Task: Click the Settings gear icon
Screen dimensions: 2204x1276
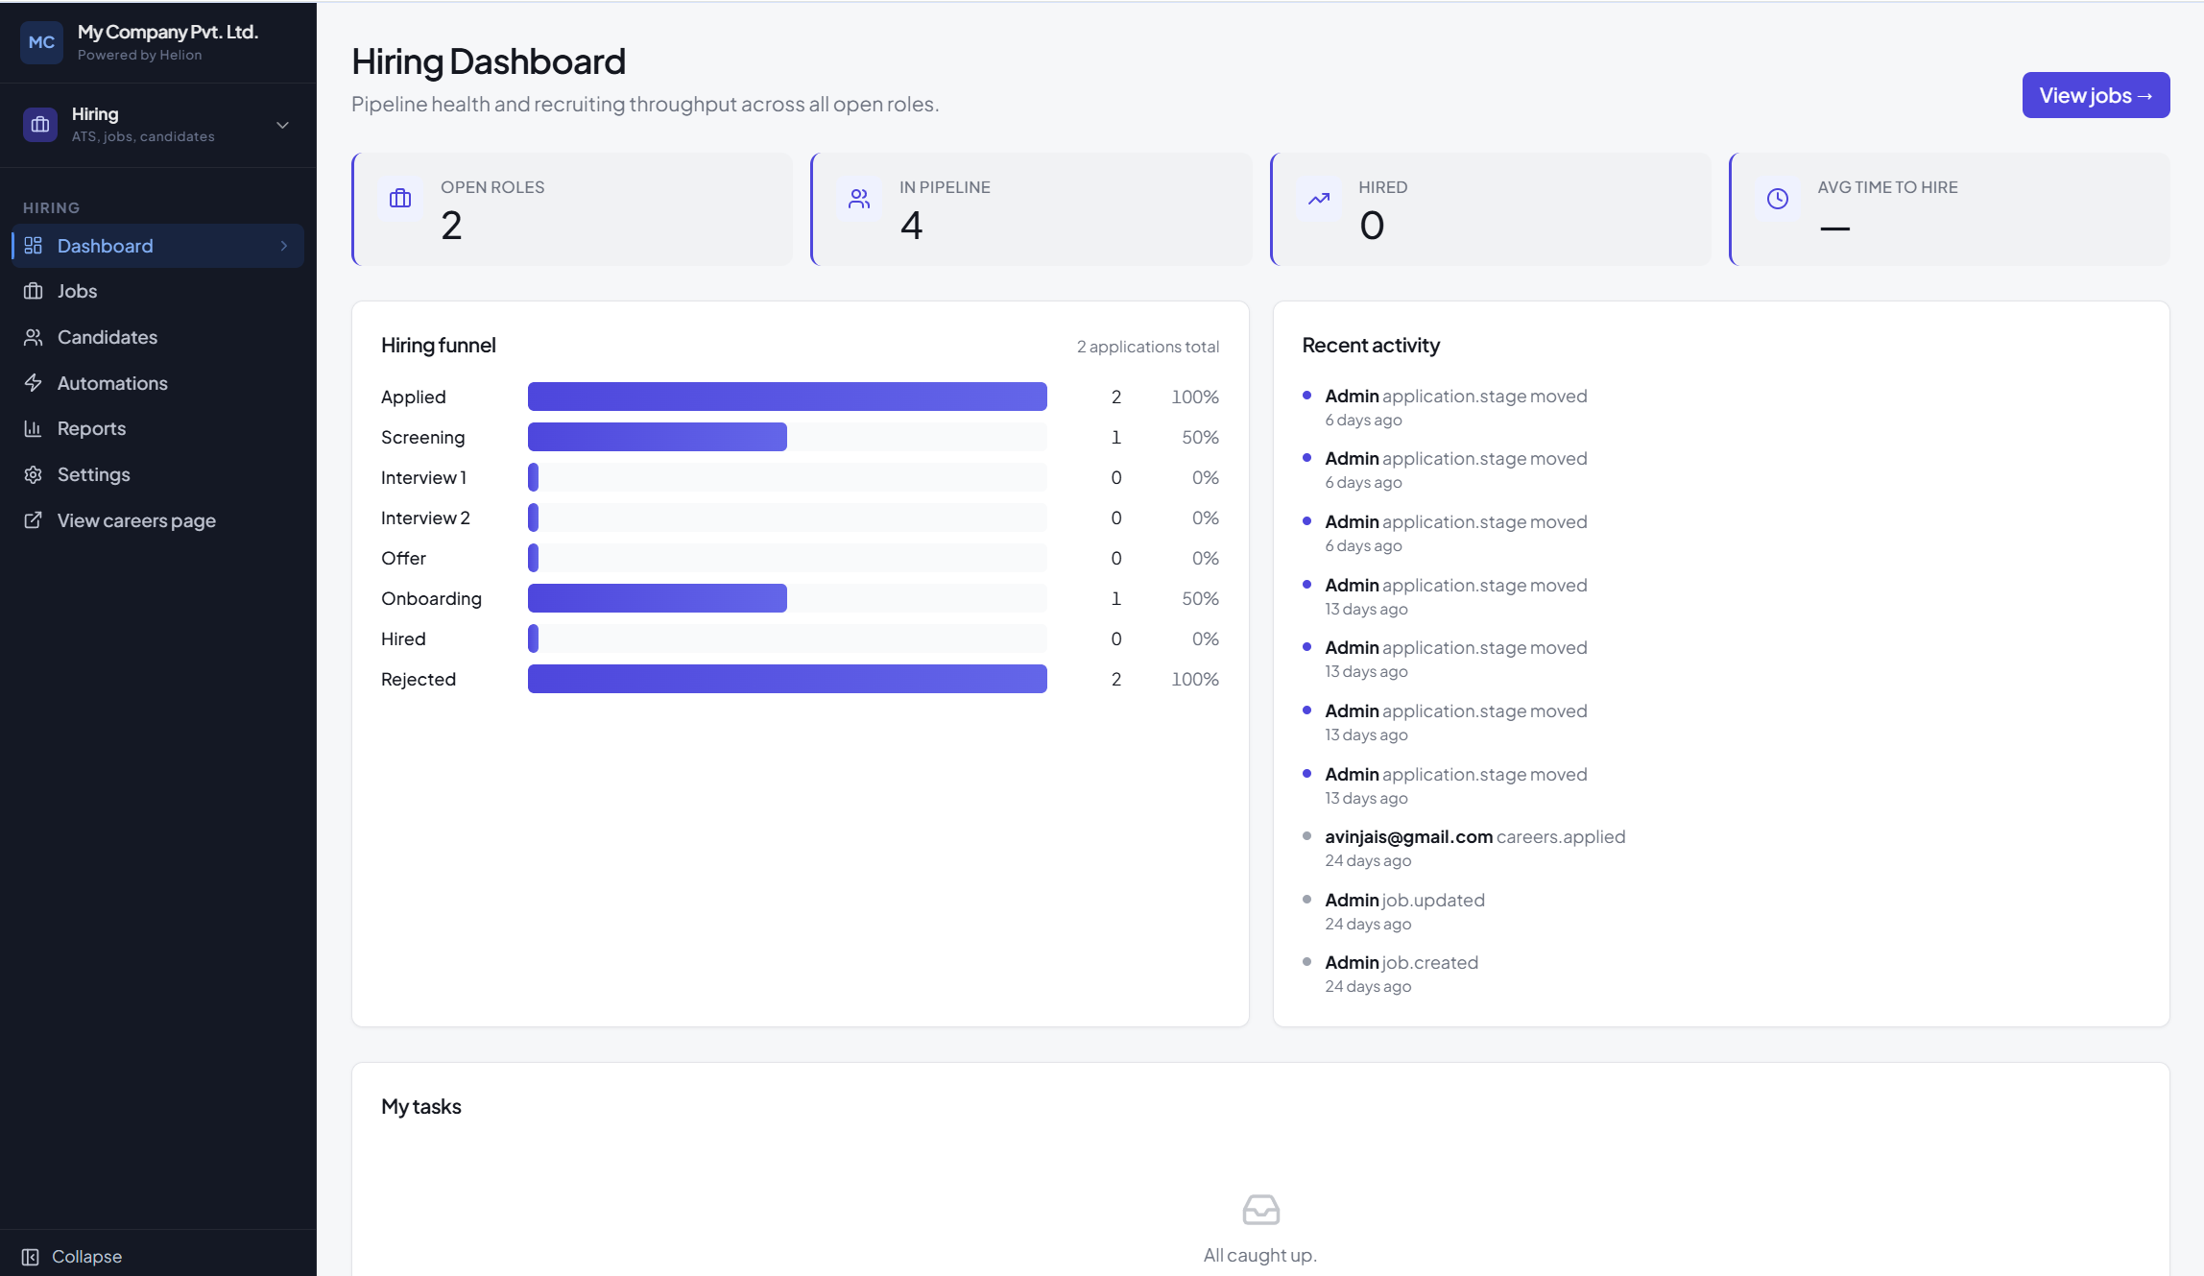Action: 34,474
